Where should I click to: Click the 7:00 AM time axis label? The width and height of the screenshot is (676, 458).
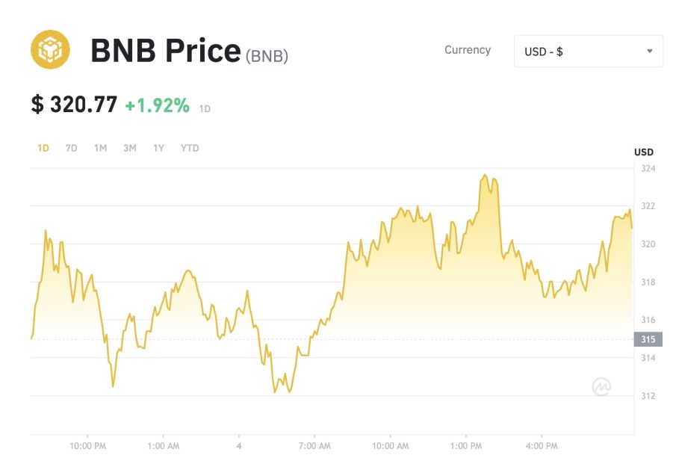tap(314, 446)
